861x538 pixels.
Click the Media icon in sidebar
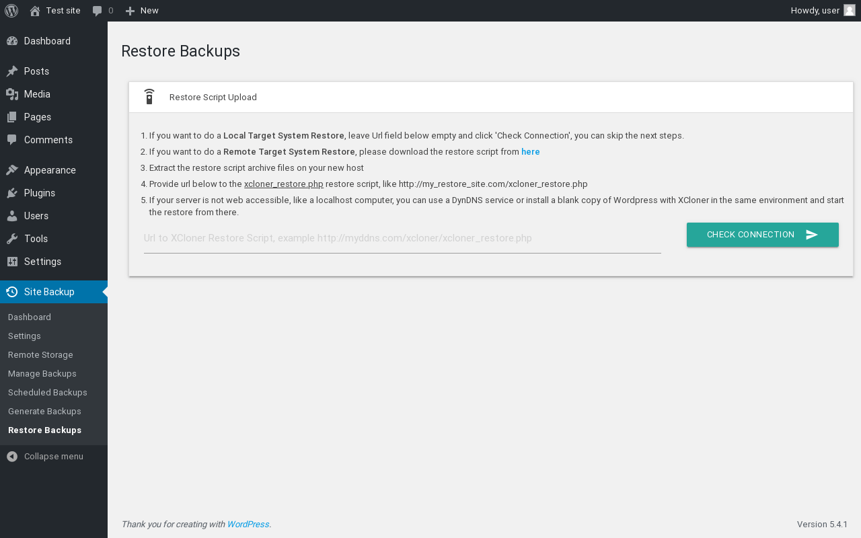point(12,94)
